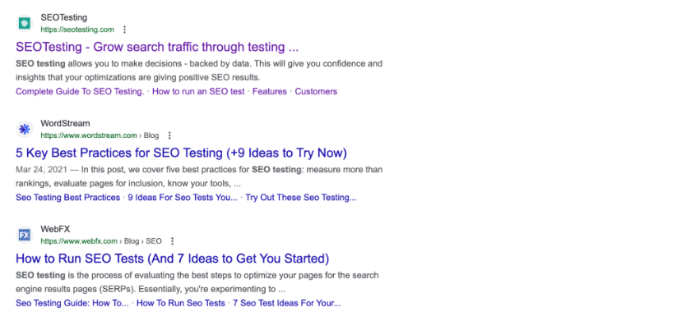The image size is (677, 325).
Task: Click '7 Seo Test Ideas For Your...' sitelink
Action: tap(287, 303)
